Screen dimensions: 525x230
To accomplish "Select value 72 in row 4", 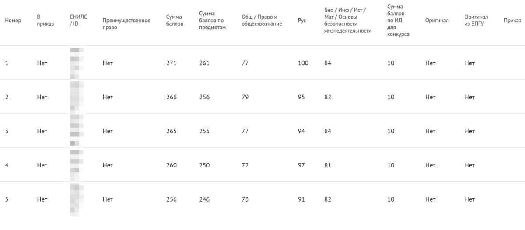I will pyautogui.click(x=245, y=165).
